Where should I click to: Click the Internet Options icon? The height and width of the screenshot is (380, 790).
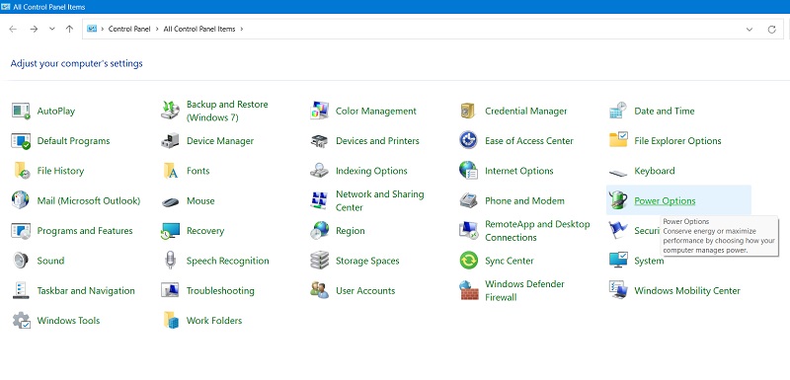[x=468, y=171]
